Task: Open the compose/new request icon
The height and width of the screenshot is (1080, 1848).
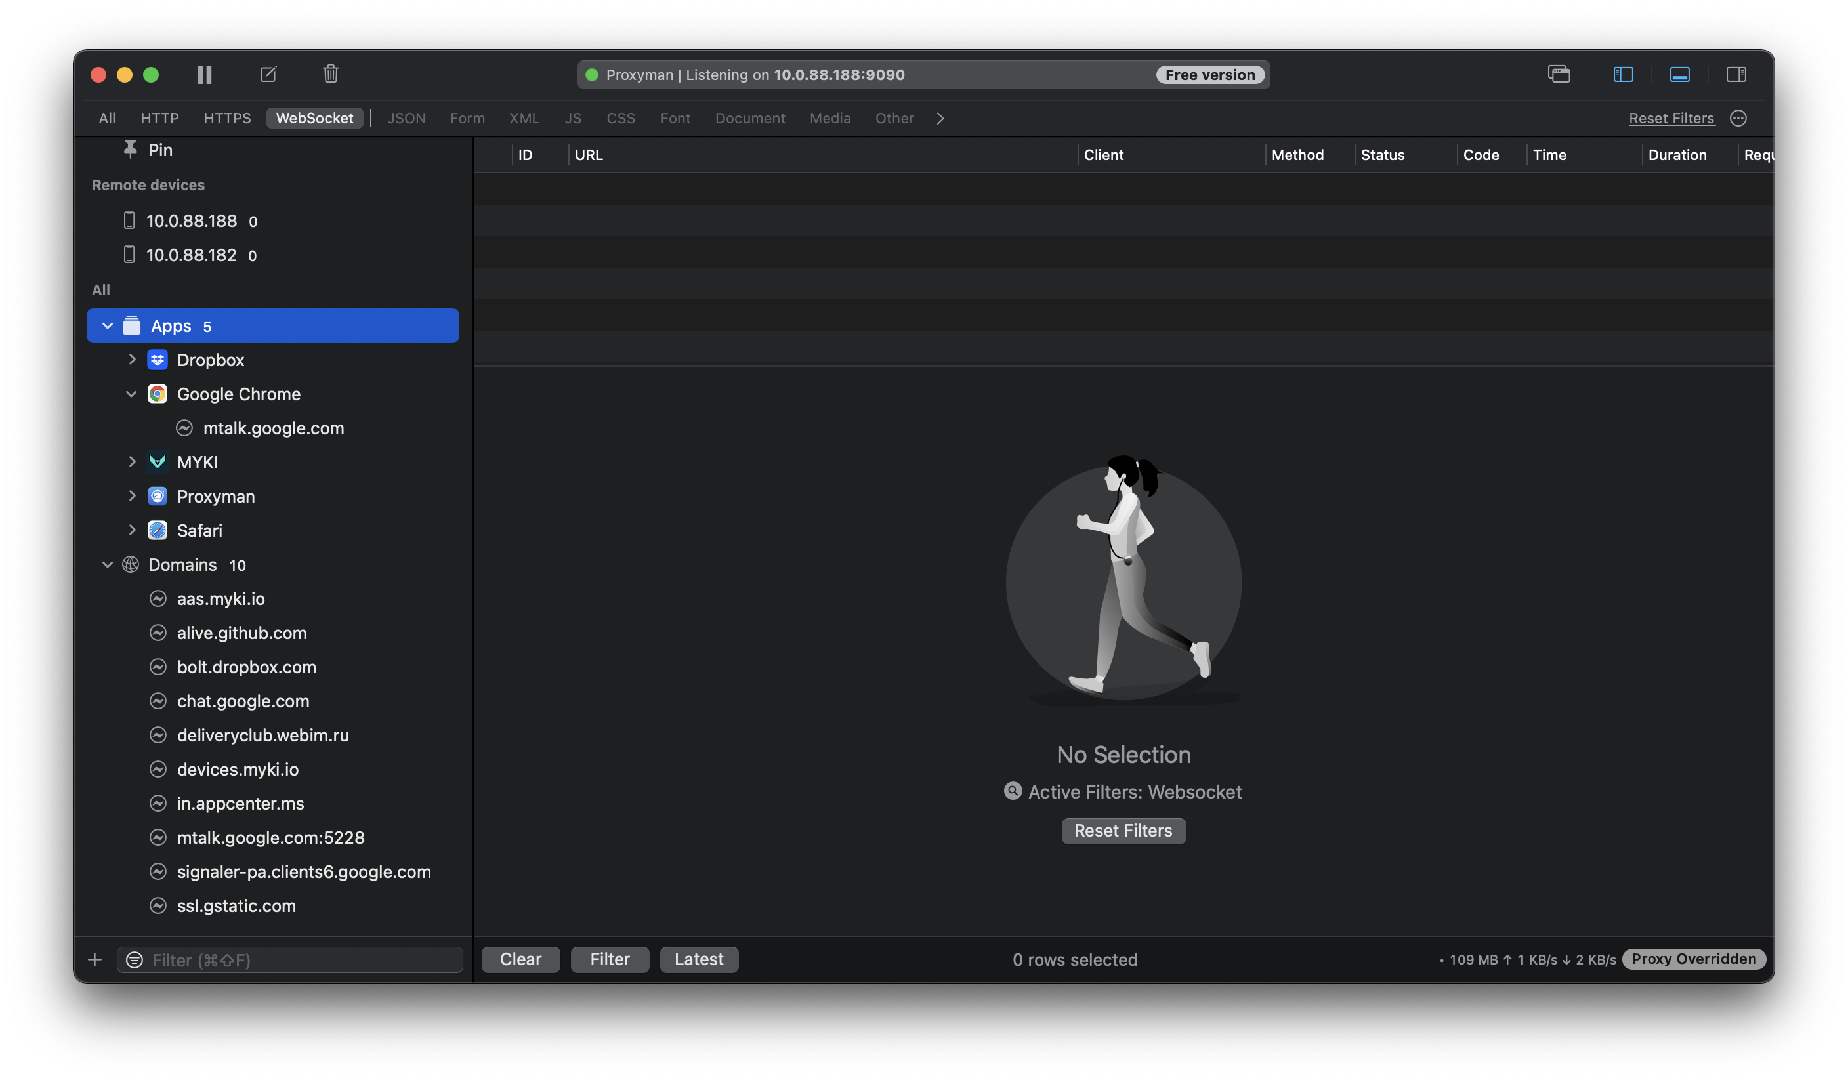Action: (x=268, y=74)
